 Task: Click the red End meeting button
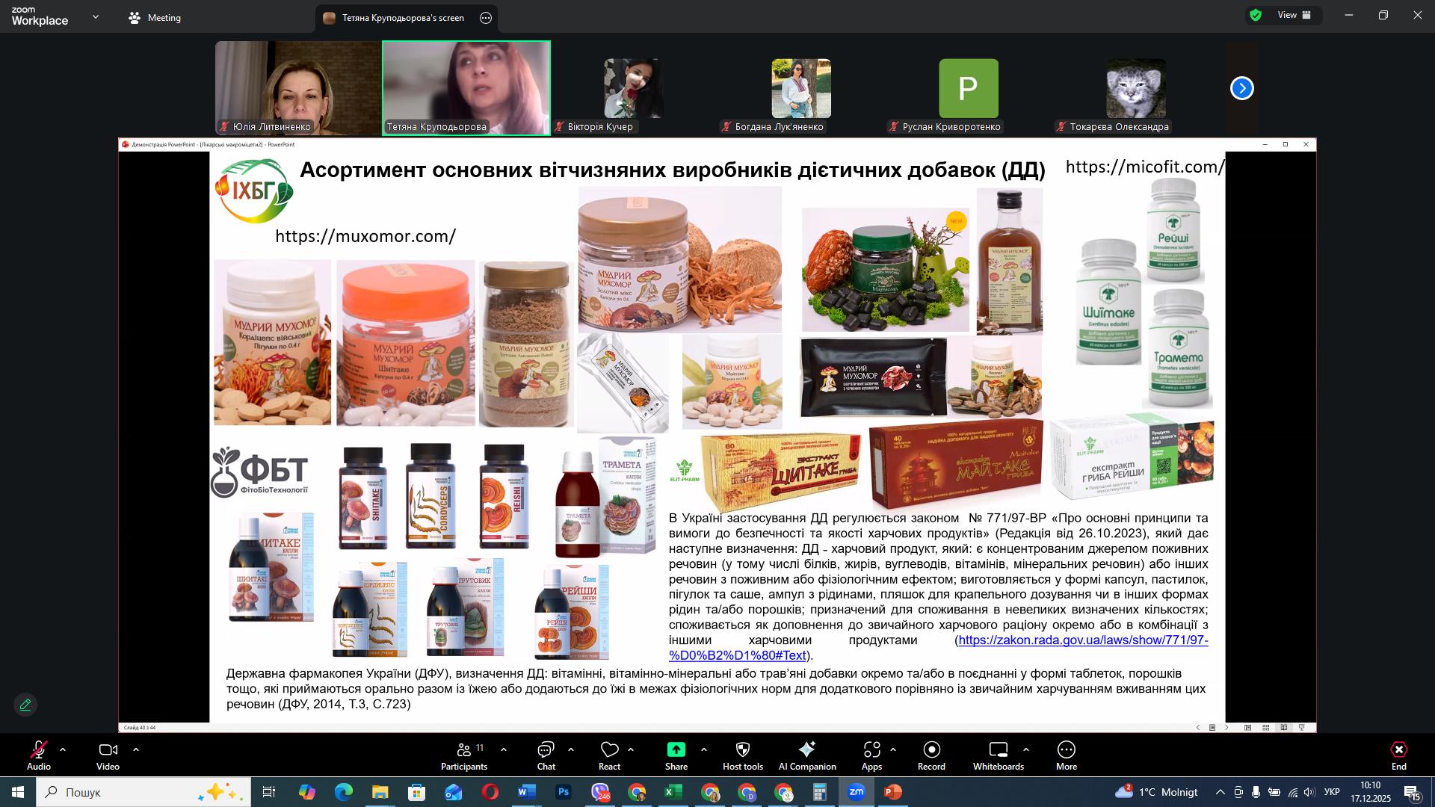pyautogui.click(x=1398, y=755)
